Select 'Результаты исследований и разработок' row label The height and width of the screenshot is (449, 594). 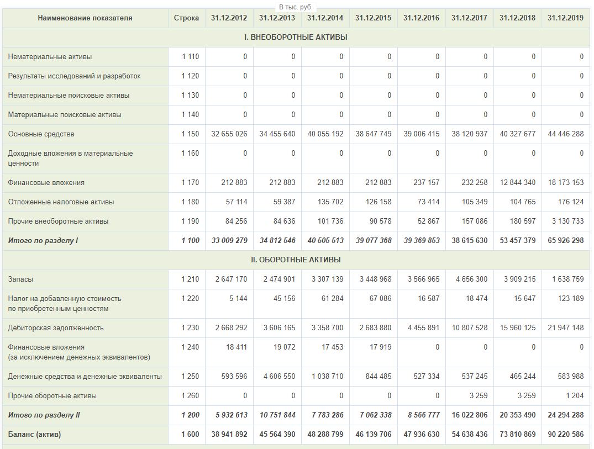pyautogui.click(x=74, y=76)
